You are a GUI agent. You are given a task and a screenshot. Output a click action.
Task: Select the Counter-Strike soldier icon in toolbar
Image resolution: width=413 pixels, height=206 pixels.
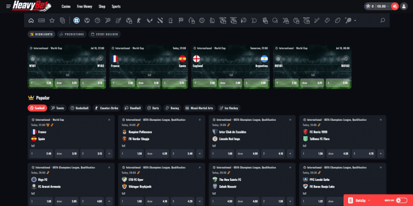[x=139, y=21]
